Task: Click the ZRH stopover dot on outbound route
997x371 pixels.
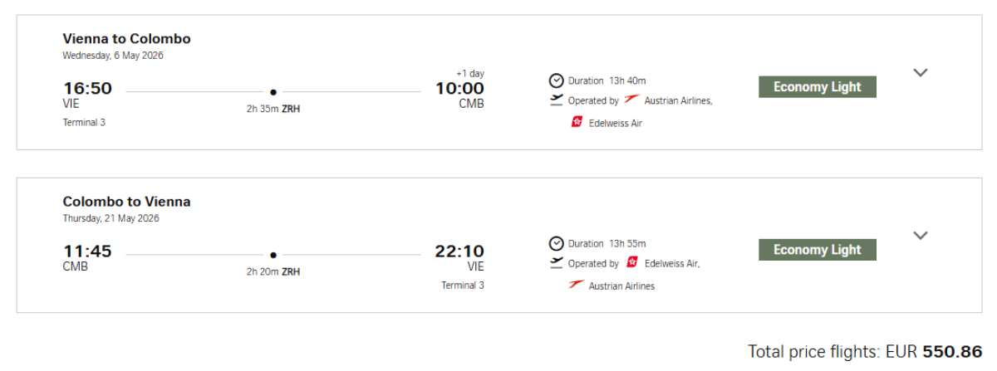Action: 273,92
